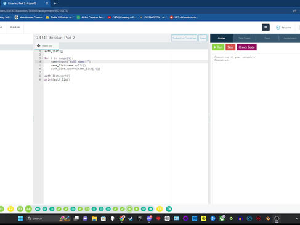The width and height of the screenshot is (300, 225).
Task: Open the currently highlighted lesson circle
Action: [x=129, y=209]
